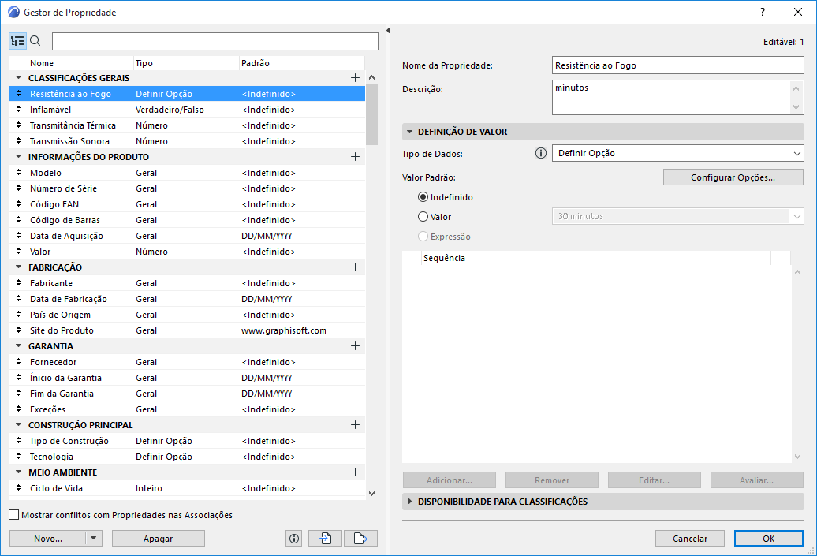The width and height of the screenshot is (817, 556).
Task: Click reorder handle for Fornecedor row
Action: [x=19, y=362]
